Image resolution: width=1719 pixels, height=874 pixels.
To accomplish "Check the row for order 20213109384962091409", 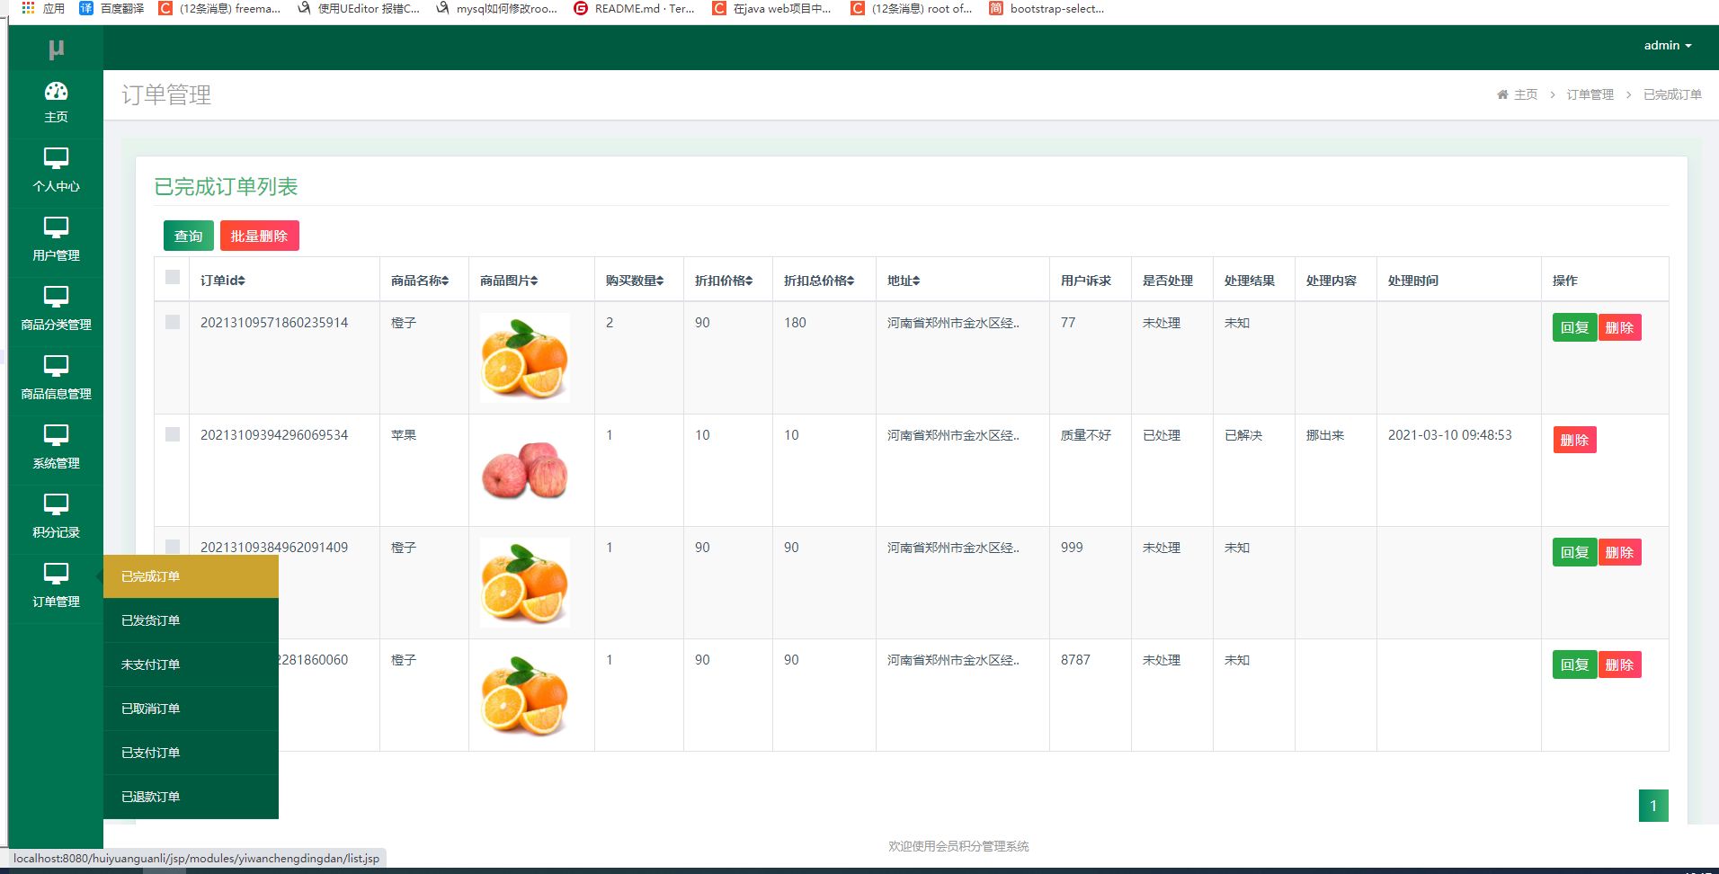I will (x=173, y=546).
